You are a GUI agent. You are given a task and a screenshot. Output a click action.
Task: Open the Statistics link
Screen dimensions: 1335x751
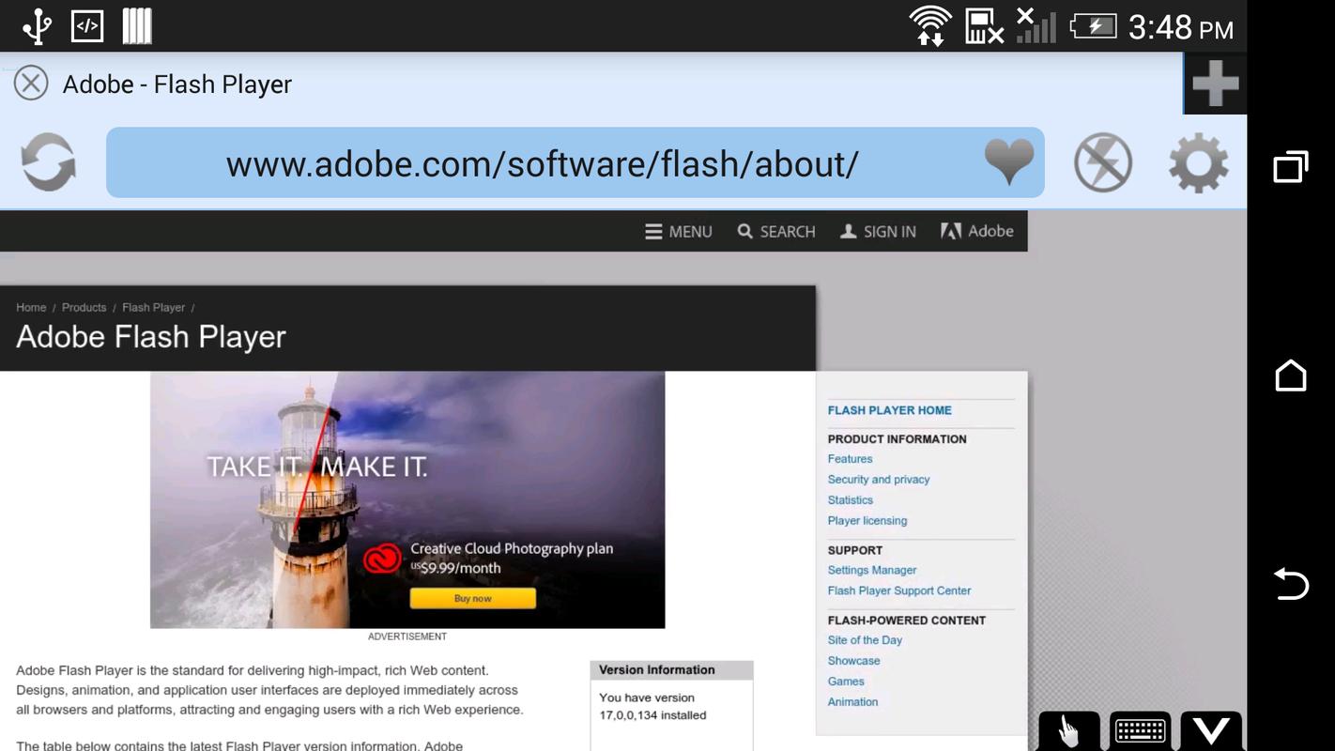pos(850,500)
